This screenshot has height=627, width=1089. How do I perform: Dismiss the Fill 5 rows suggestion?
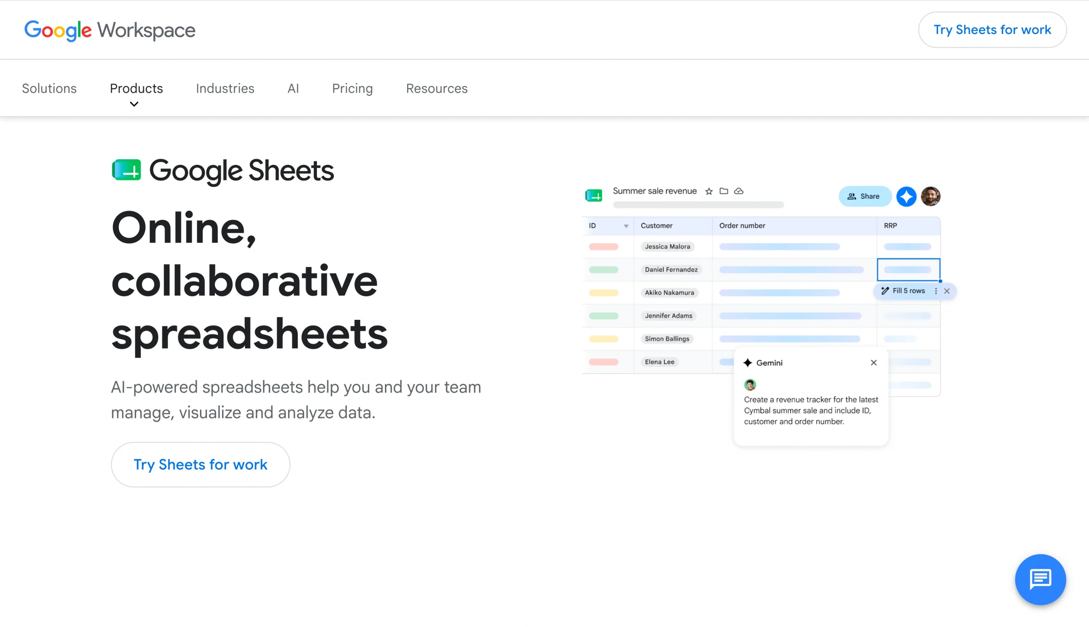[x=947, y=291]
